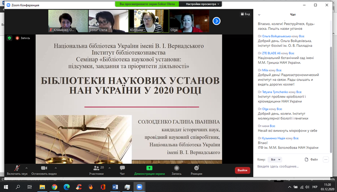The width and height of the screenshot is (337, 192).
Task: Open the Кому recipient dropdown Все
Action: tap(275, 159)
